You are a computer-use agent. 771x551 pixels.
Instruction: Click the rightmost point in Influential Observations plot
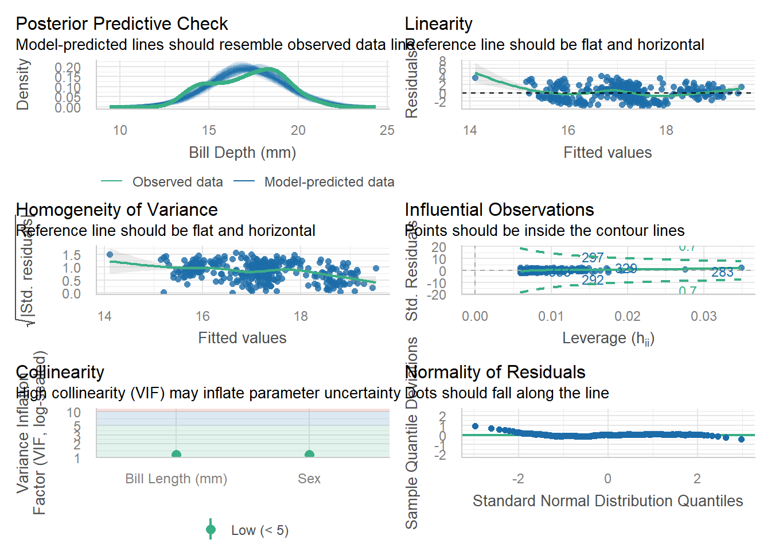741,267
